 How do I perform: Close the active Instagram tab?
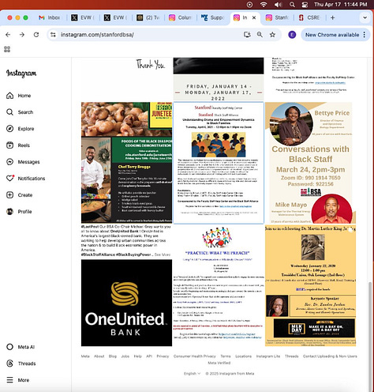point(254,17)
